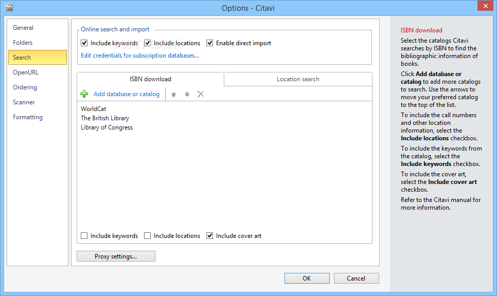Click the ISBN download help heading
497x296 pixels.
coord(421,30)
